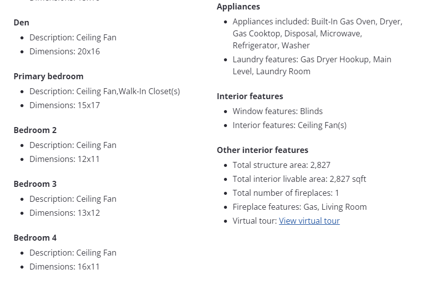426x284 pixels.
Task: Select the 13x12 dimensions entry
Action: coord(64,213)
